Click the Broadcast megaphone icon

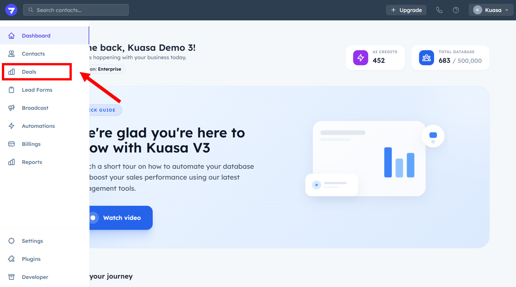(x=12, y=108)
